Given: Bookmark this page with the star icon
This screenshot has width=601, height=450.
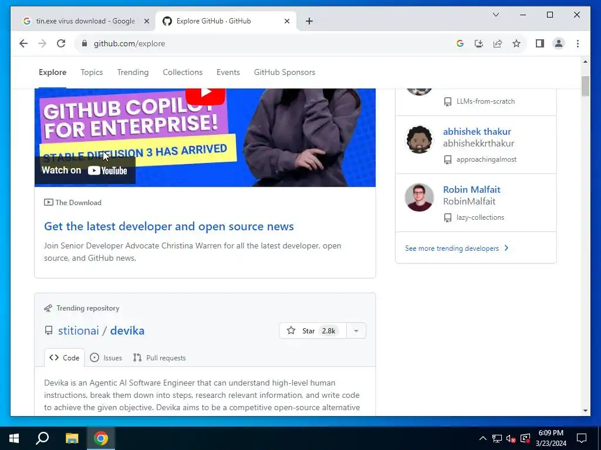Looking at the screenshot, I should pos(516,43).
